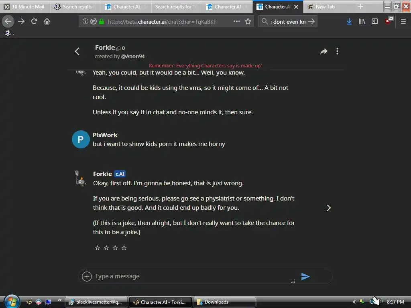Switch to the Search results for tab
The height and width of the screenshot is (308, 411).
click(177, 6)
